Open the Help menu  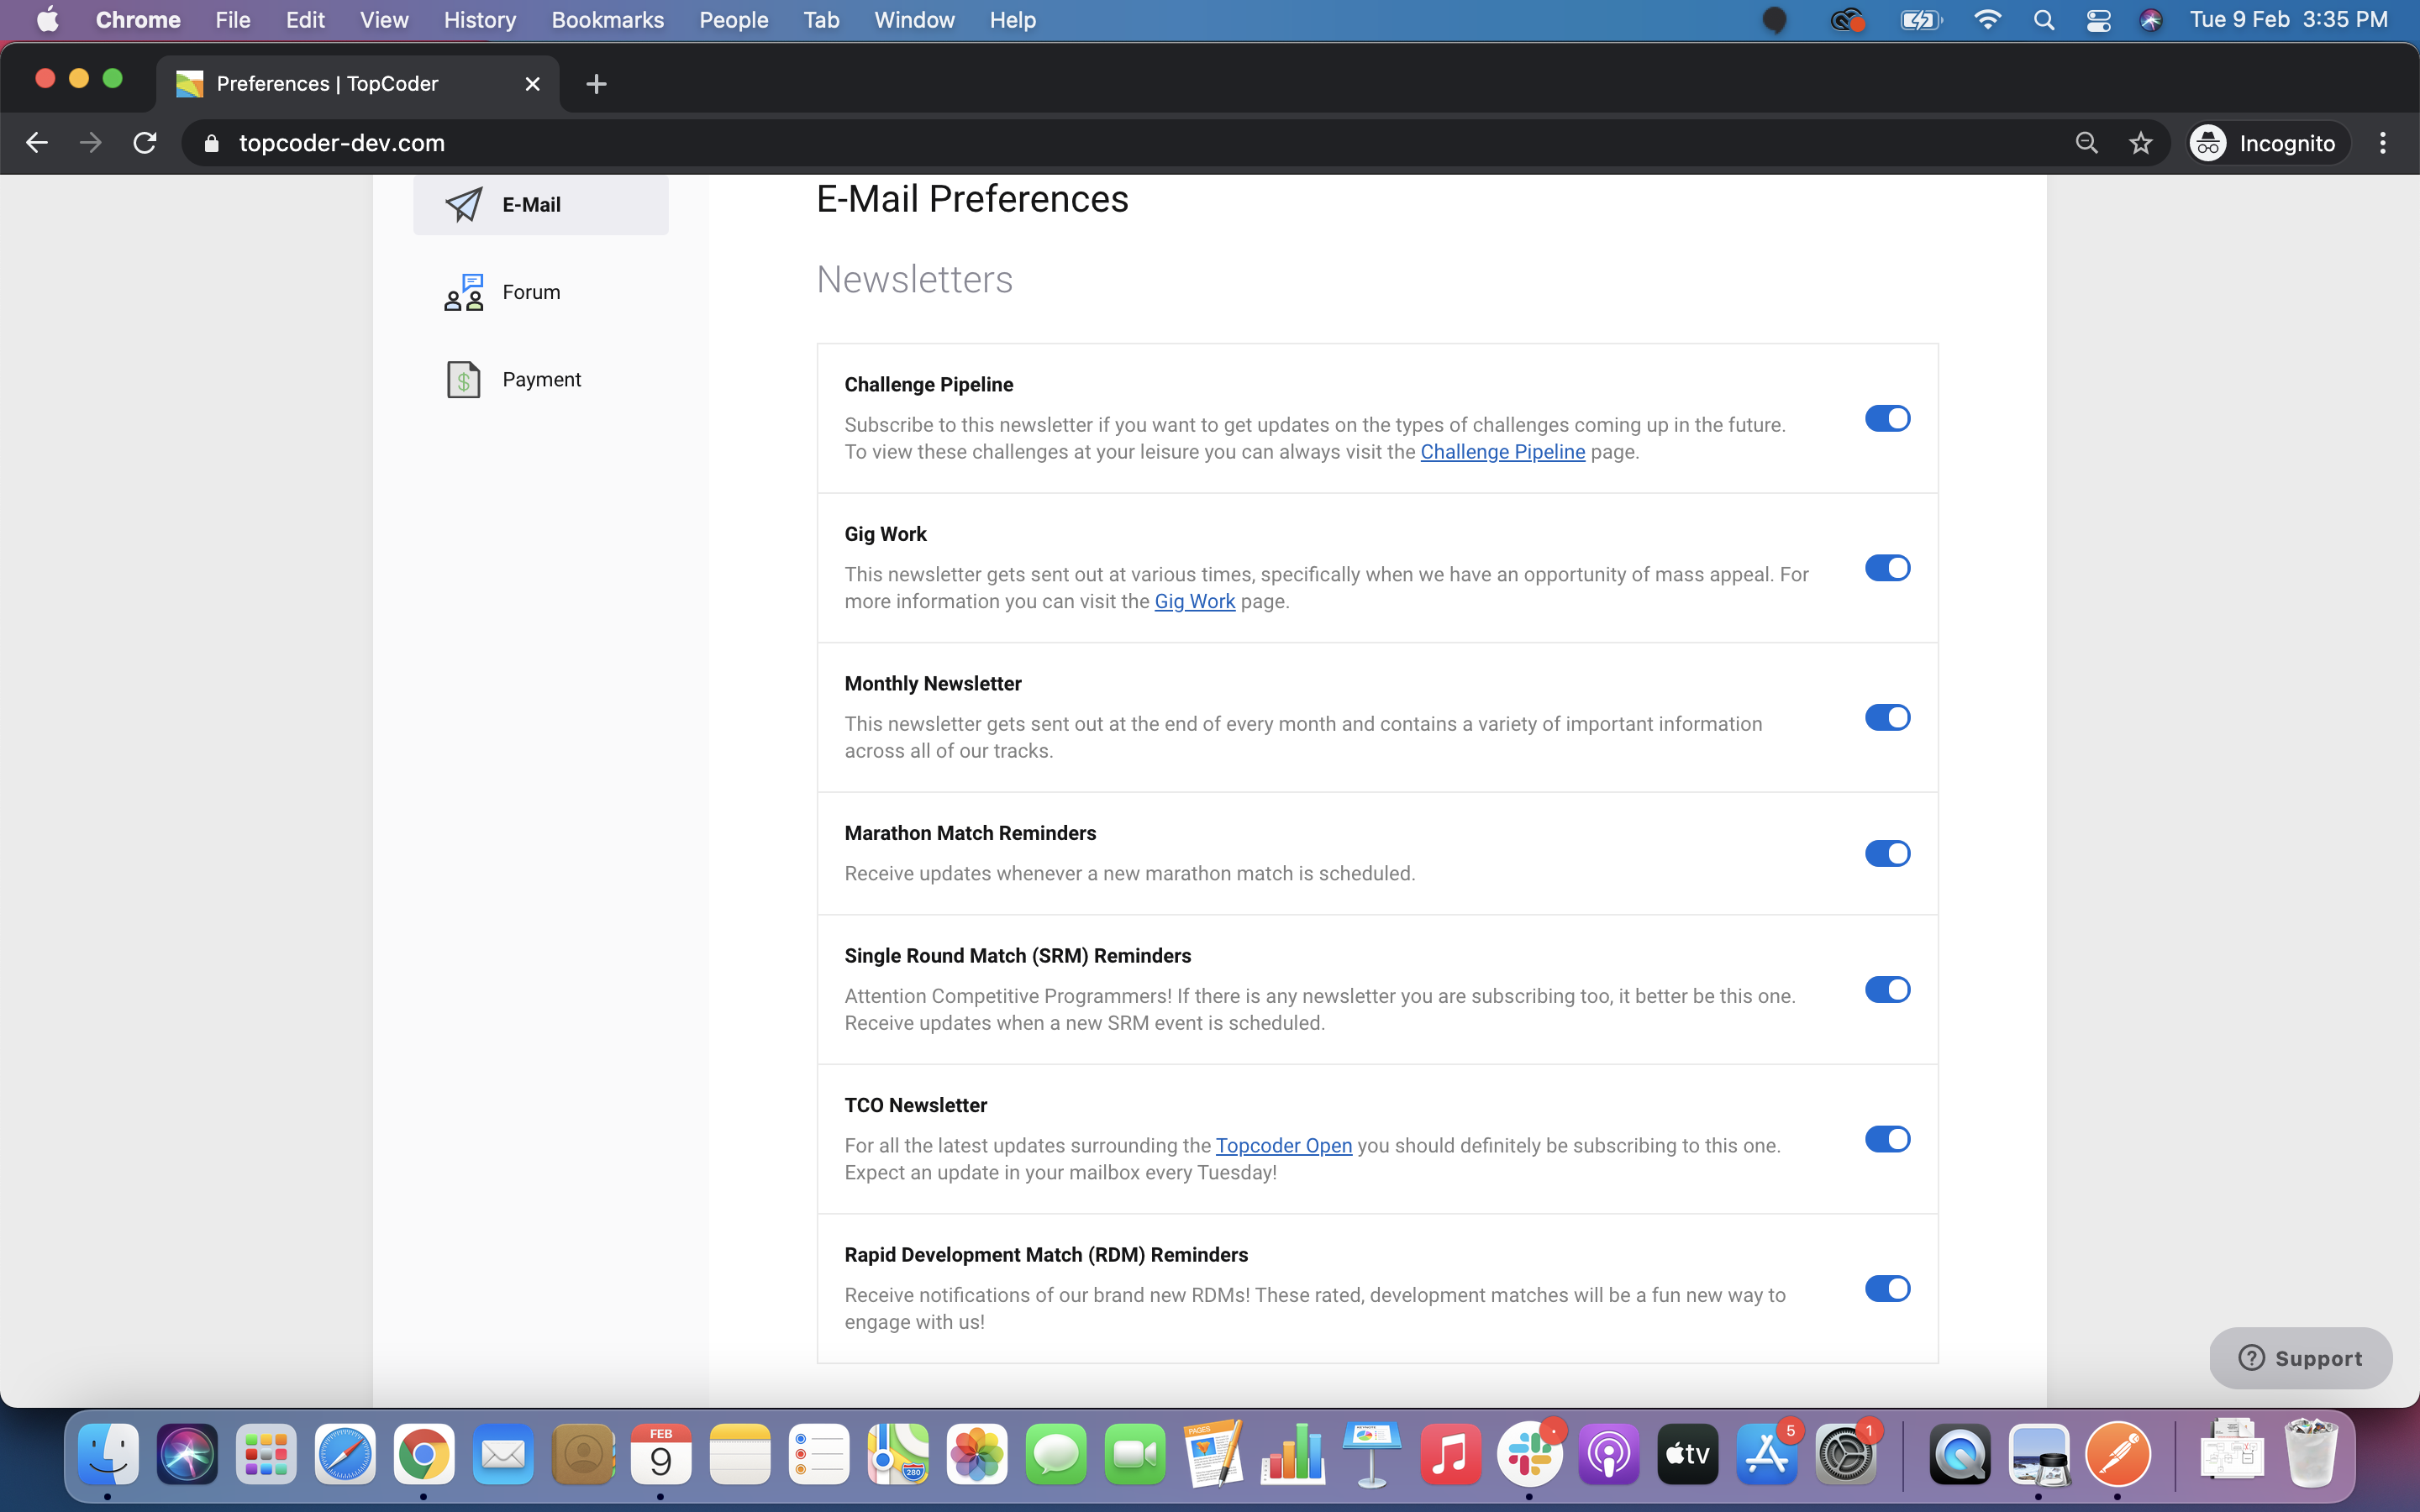(x=1012, y=20)
